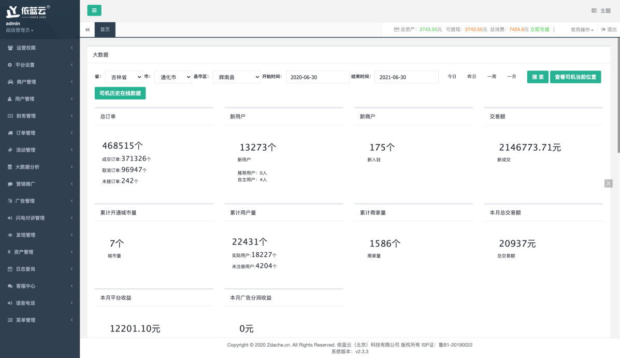Open the province dropdown 吉林省

pos(124,77)
